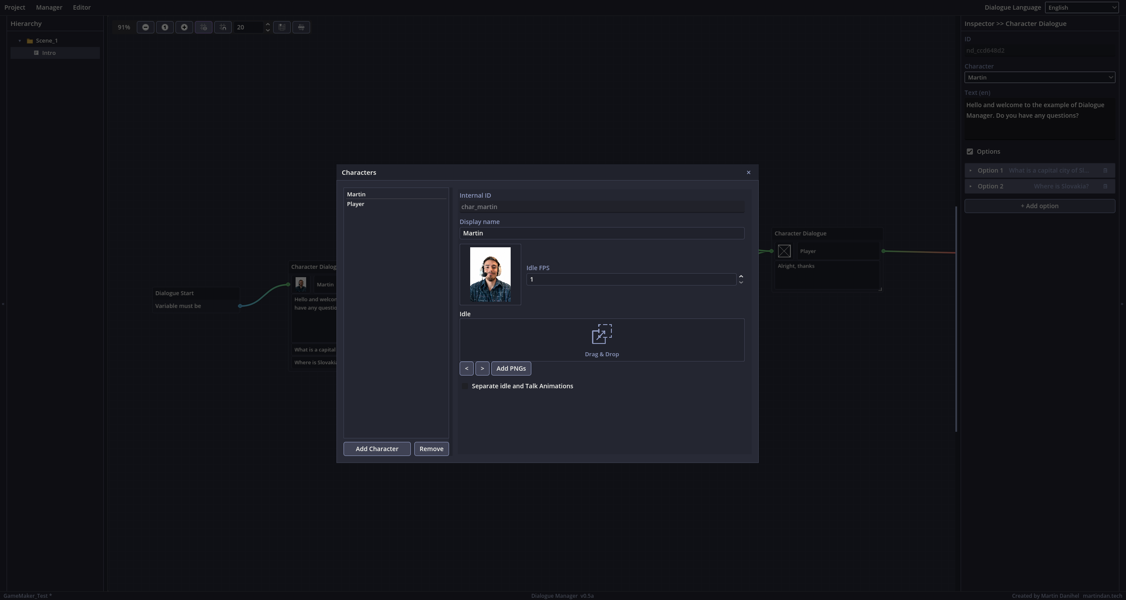This screenshot has width=1126, height=600.
Task: Go to previous idle frame with < button
Action: click(x=467, y=369)
